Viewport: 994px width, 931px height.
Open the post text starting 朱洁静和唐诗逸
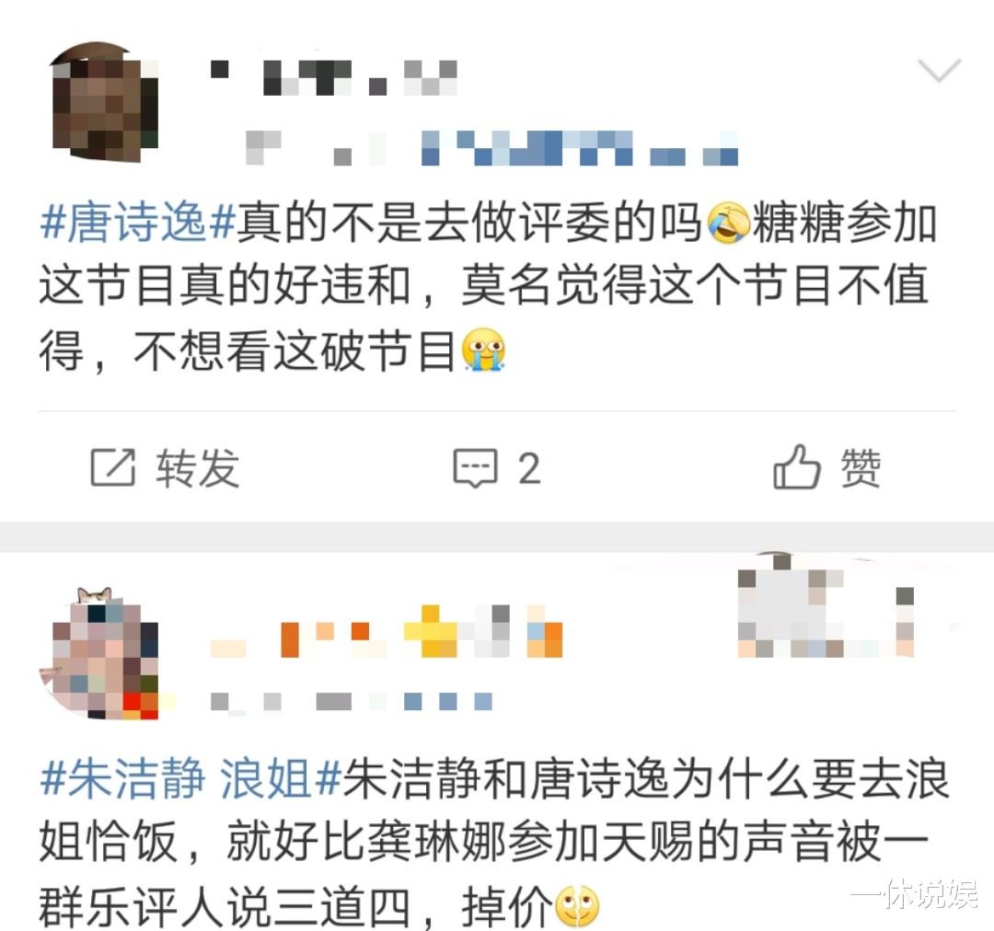493,842
